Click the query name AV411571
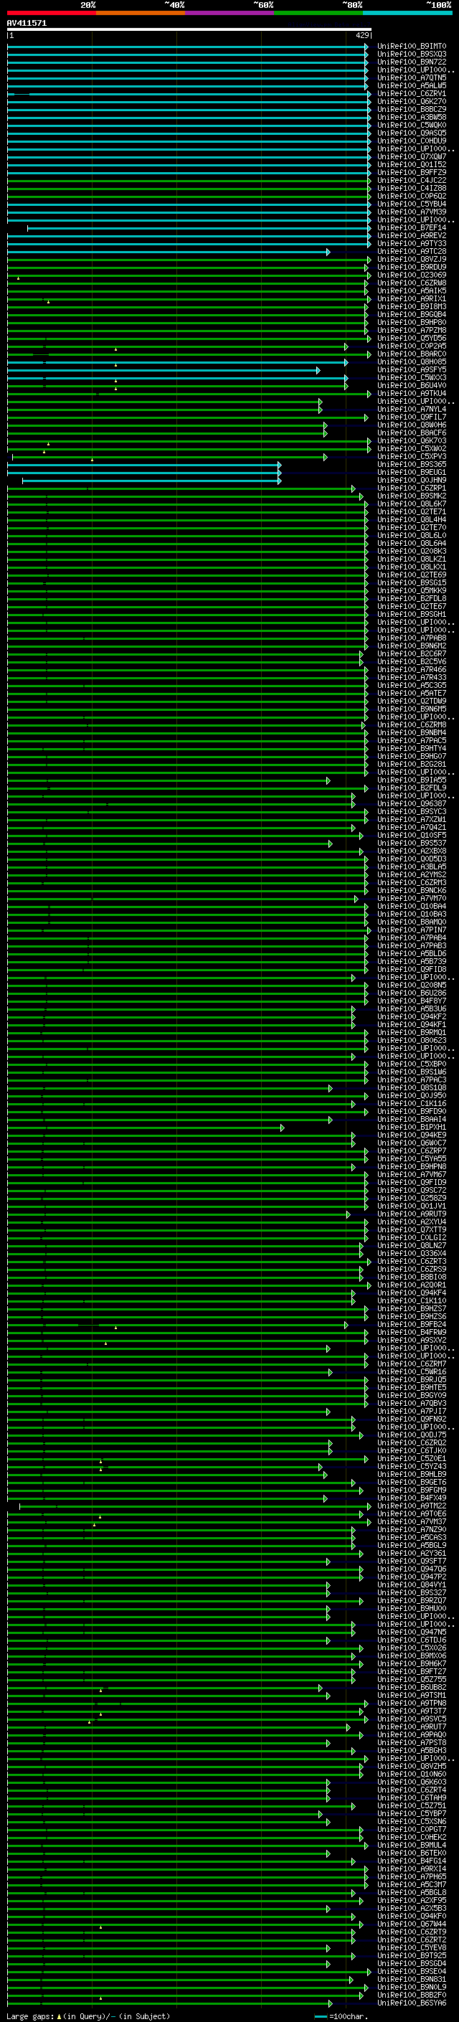The height and width of the screenshot is (2022, 459). [x=27, y=23]
